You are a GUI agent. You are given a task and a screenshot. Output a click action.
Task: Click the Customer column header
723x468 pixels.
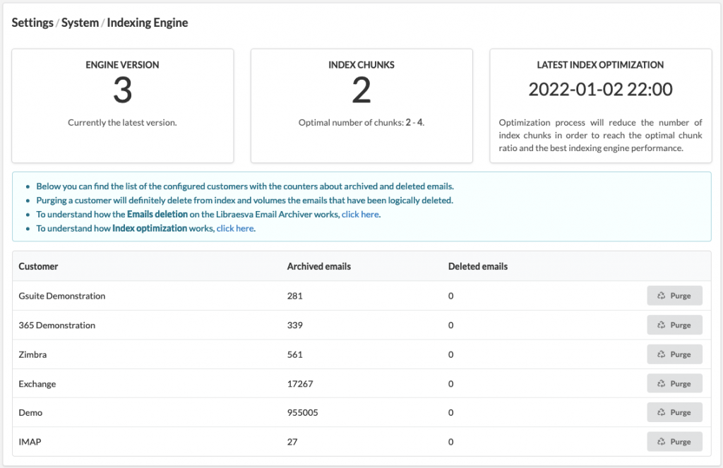point(38,267)
